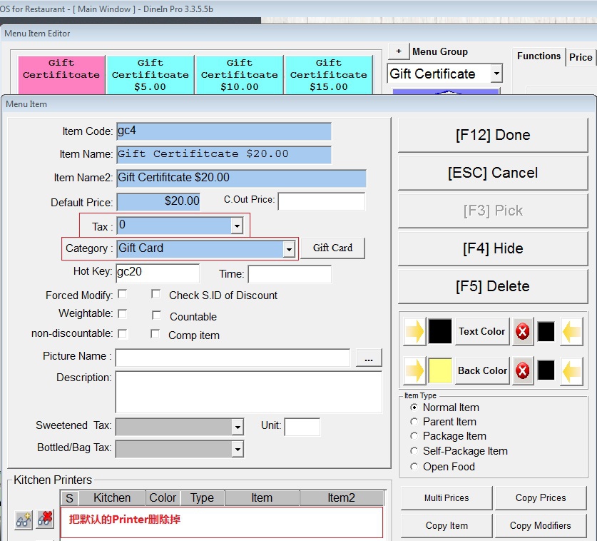Select Parent Item radio button
The image size is (597, 541).
414,421
